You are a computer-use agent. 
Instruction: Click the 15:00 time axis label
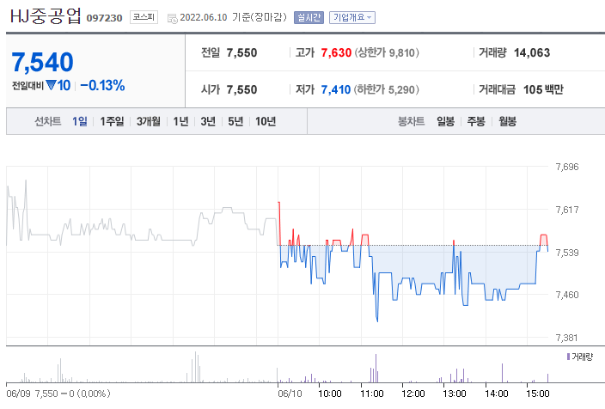[x=538, y=394]
